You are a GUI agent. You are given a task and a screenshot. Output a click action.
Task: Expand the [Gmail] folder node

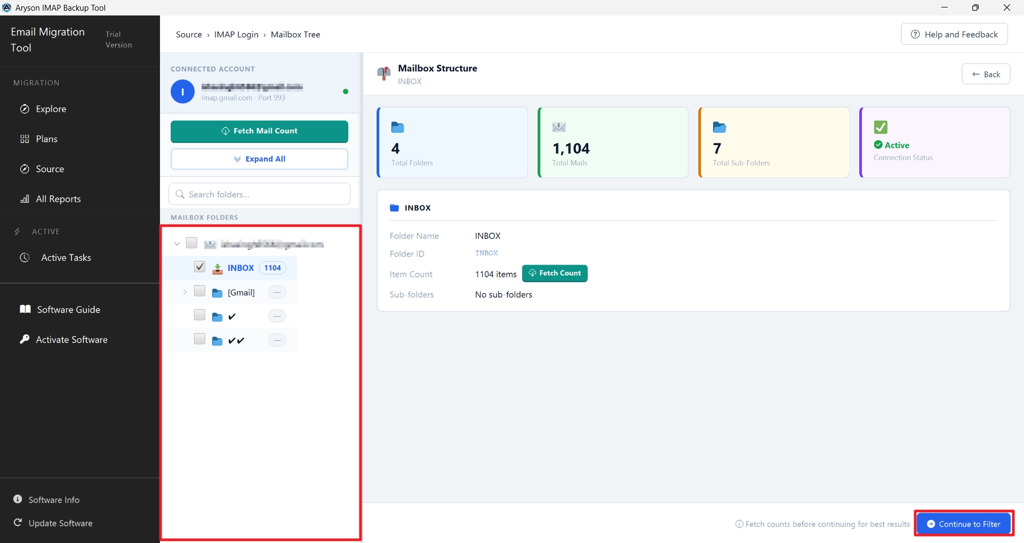[x=185, y=292]
